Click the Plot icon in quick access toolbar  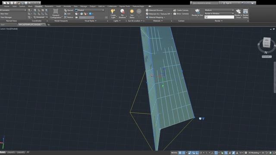coord(26,3)
